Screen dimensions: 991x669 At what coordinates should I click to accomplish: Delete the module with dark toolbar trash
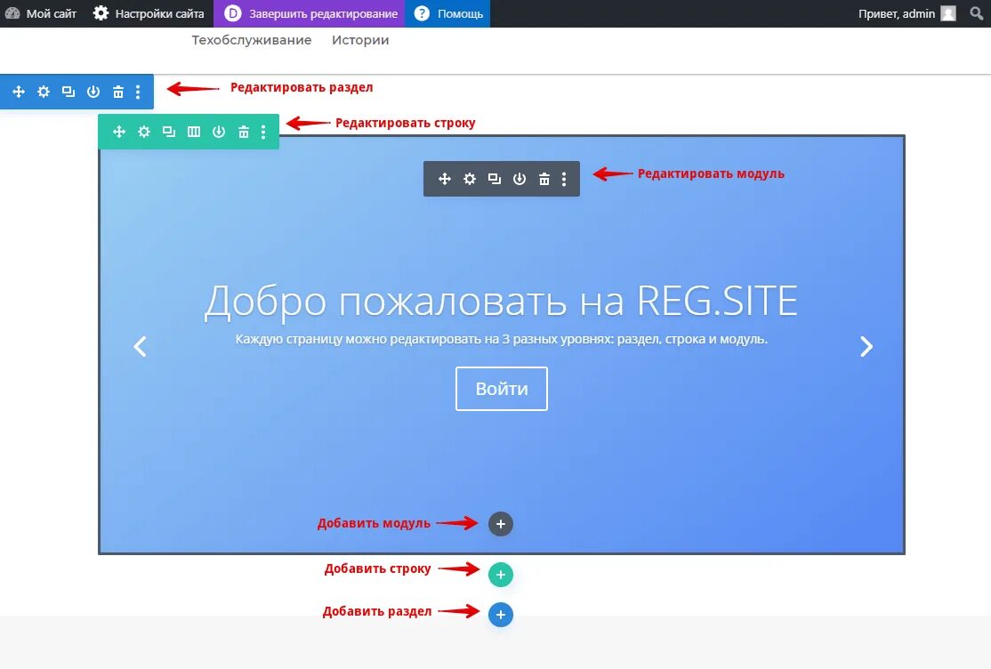pyautogui.click(x=544, y=179)
